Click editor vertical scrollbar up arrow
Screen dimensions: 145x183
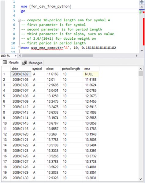[x=142, y=7]
